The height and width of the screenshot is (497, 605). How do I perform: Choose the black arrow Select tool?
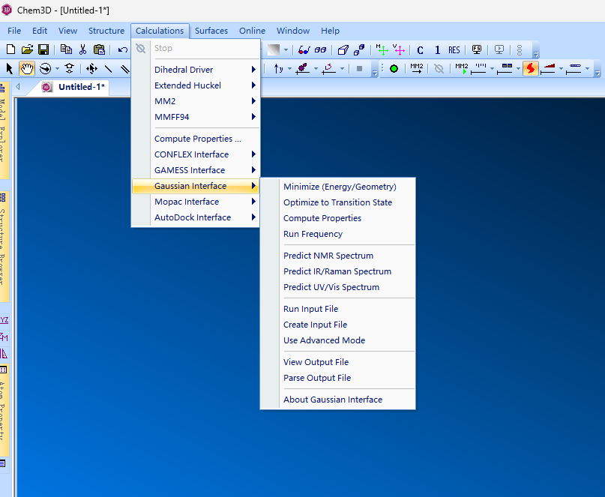coord(10,69)
